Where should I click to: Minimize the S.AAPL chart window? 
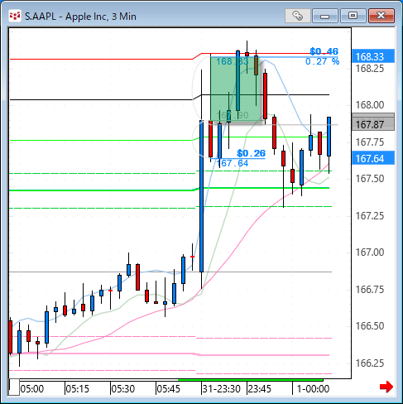(325, 16)
